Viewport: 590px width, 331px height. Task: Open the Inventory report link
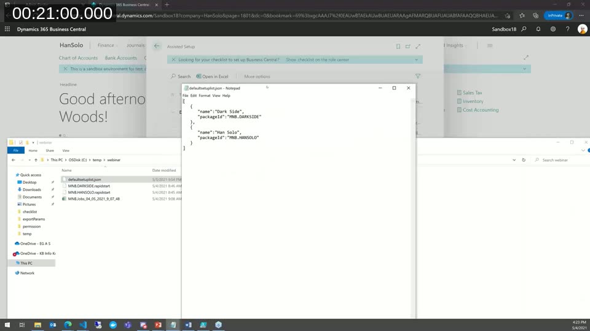(x=470, y=101)
